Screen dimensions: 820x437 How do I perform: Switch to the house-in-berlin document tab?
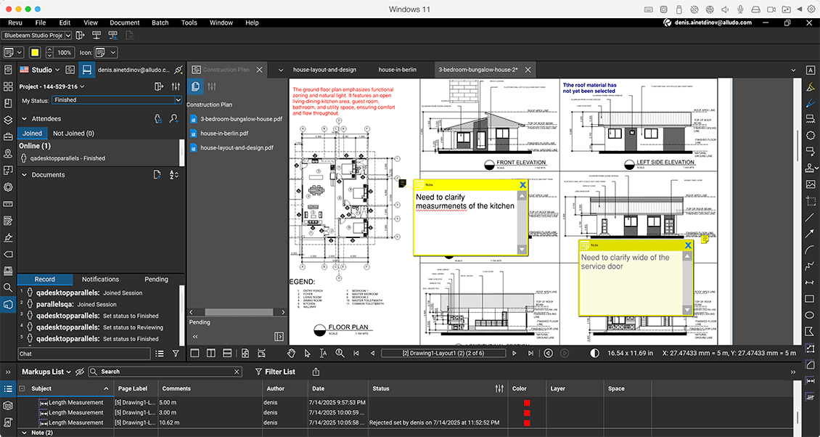(396, 70)
